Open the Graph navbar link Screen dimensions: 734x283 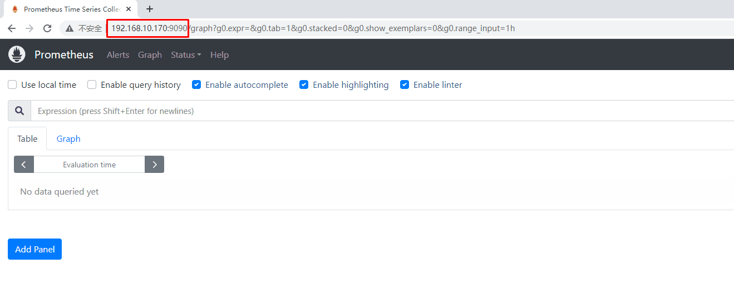tap(150, 54)
